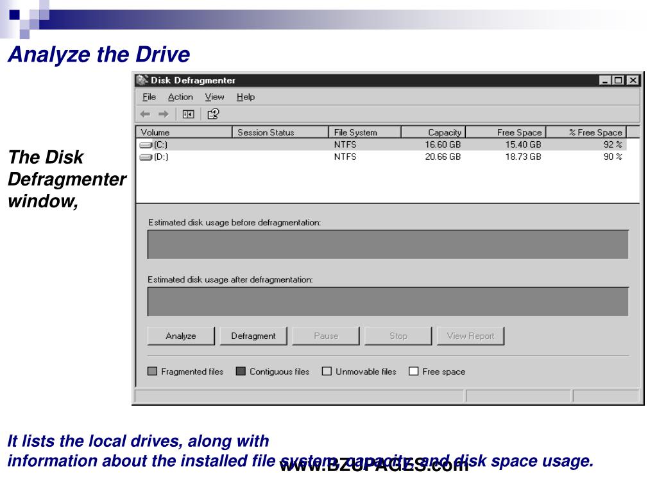This screenshot has width=657, height=493.
Task: Click the 90 % free space value
Action: [613, 157]
